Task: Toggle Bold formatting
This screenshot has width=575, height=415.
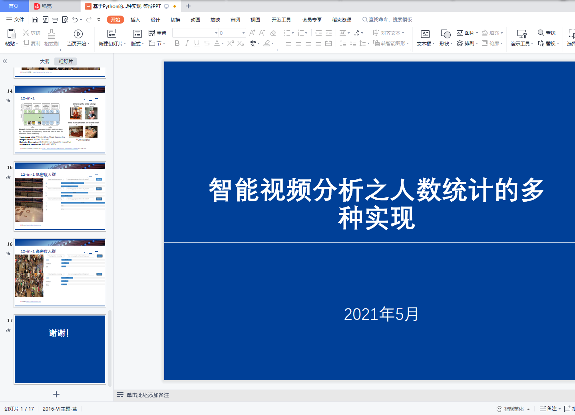Action: (x=177, y=43)
